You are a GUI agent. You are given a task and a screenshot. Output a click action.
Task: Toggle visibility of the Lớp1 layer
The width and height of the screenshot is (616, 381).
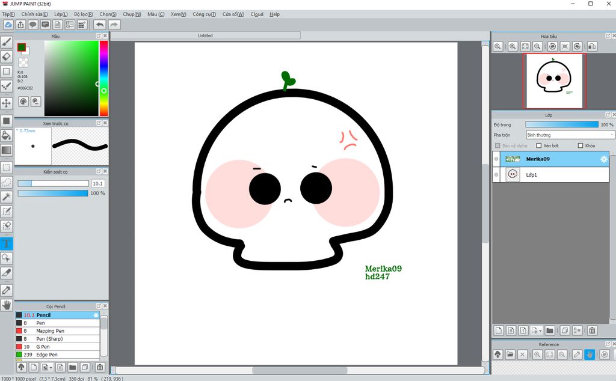point(496,175)
